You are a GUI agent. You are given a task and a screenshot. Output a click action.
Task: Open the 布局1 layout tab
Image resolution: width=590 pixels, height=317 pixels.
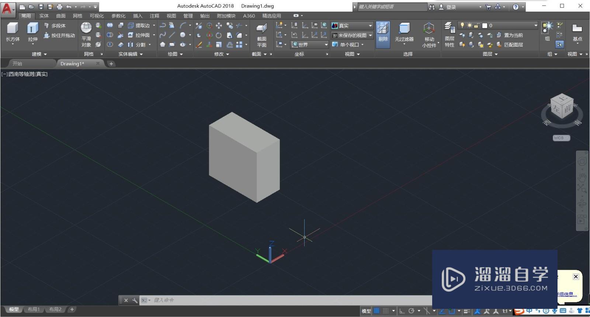[x=34, y=309]
